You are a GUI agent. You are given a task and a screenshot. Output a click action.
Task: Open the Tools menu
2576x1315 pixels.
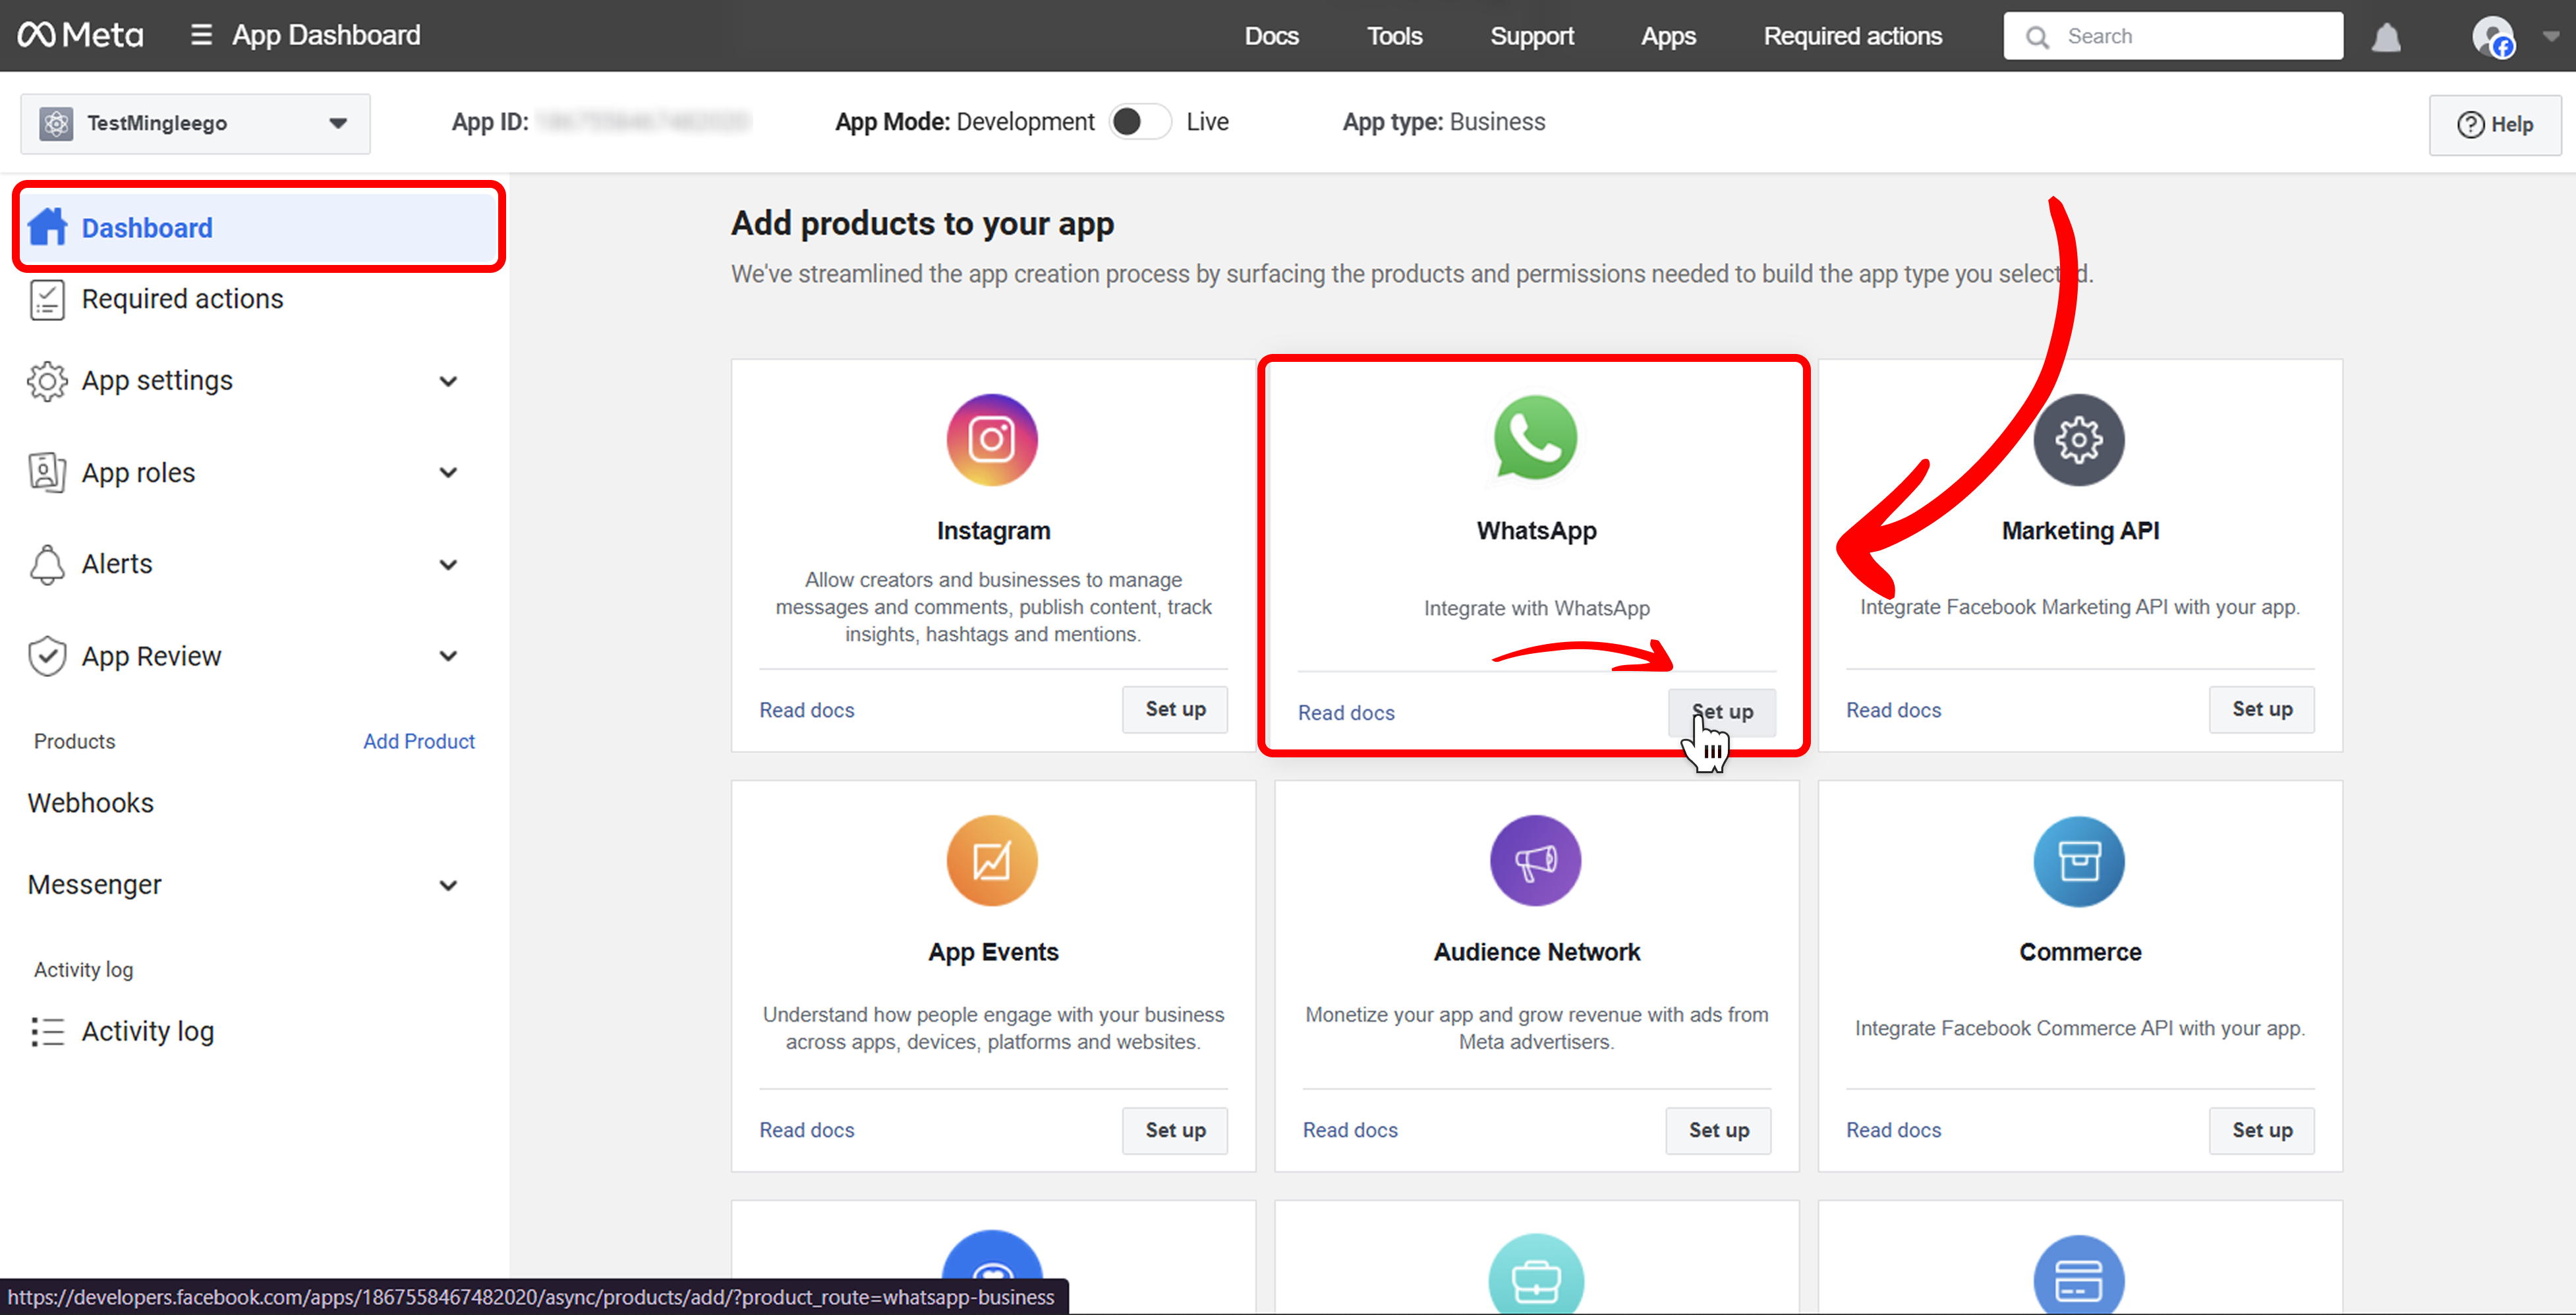1394,36
